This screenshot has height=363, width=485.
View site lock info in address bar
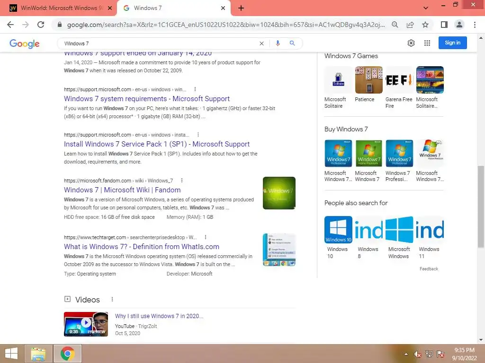coord(60,25)
